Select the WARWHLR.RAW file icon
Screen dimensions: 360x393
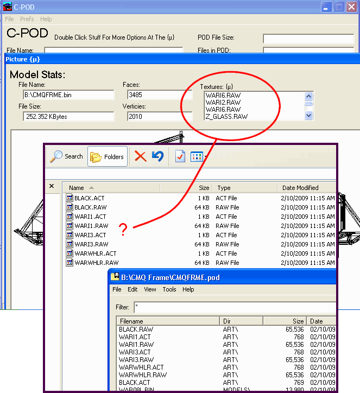point(70,263)
